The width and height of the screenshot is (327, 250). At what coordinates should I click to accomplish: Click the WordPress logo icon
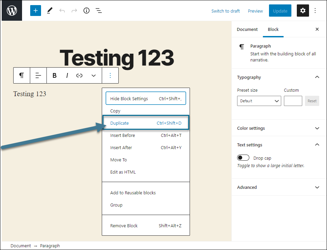12,11
